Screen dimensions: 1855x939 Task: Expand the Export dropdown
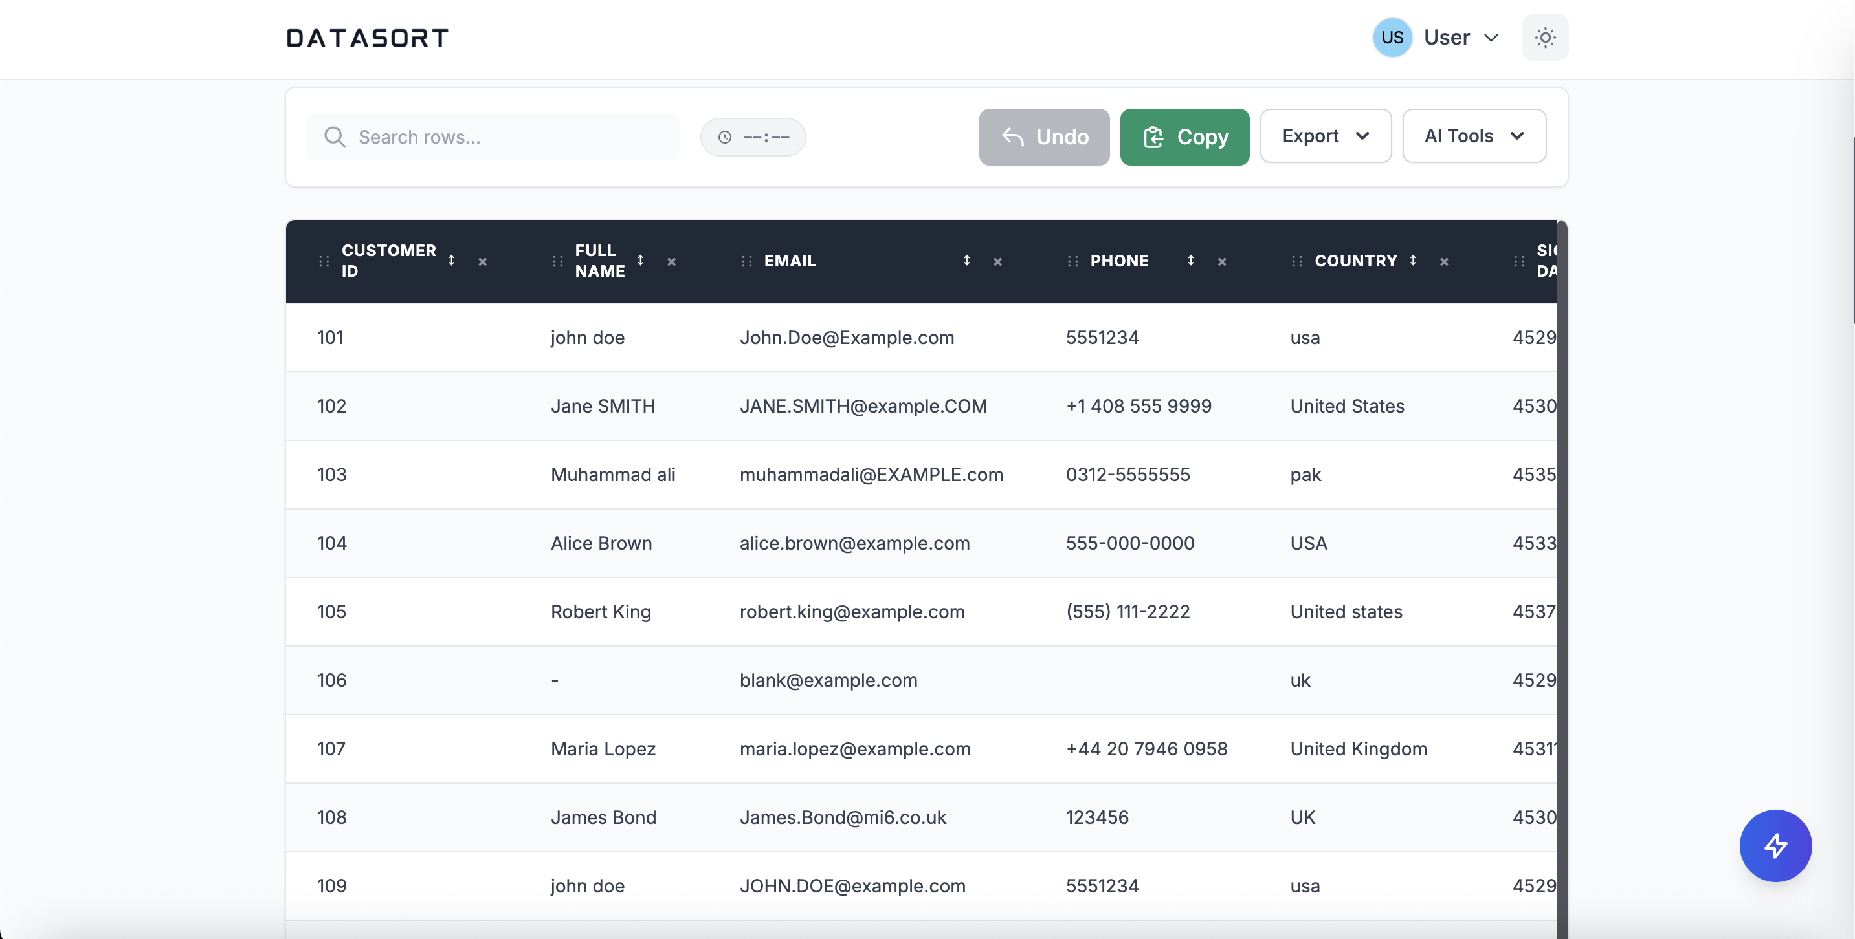[x=1325, y=136]
